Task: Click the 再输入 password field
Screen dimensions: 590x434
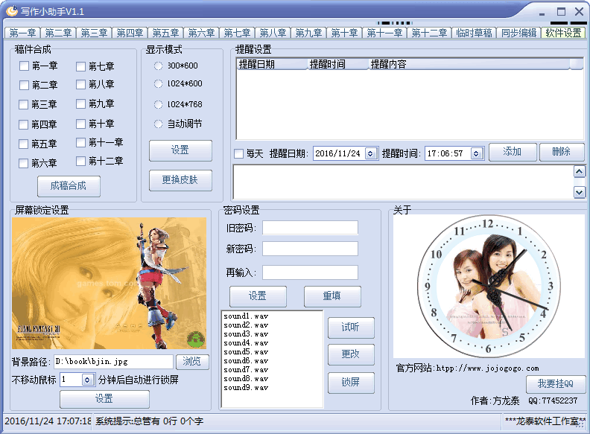Action: tap(310, 272)
